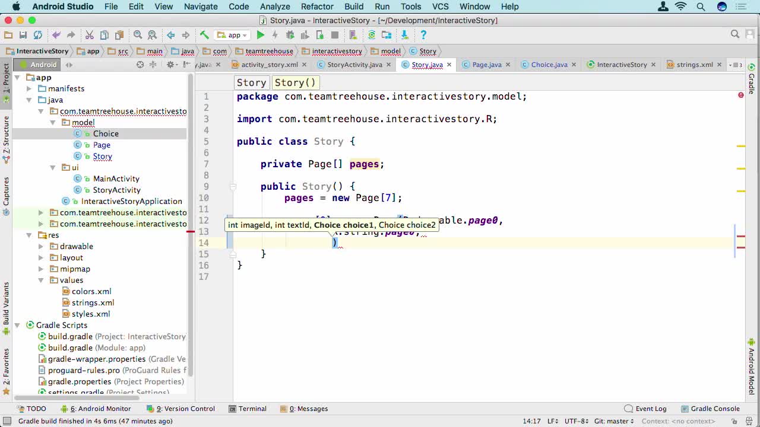Switch to the StoryActivity.java tab
The width and height of the screenshot is (760, 427).
point(354,65)
